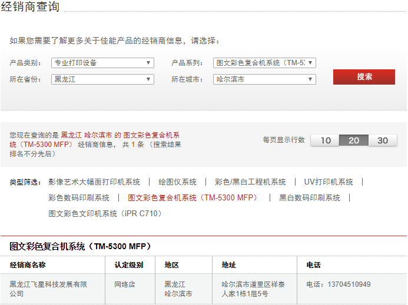
Task: Click the table title 图文彩色复合机系统(TM-5300 MFP)
Action: pos(80,246)
